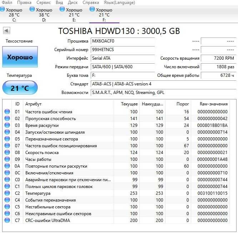Open the Язык(Language) menu

(x=119, y=3)
